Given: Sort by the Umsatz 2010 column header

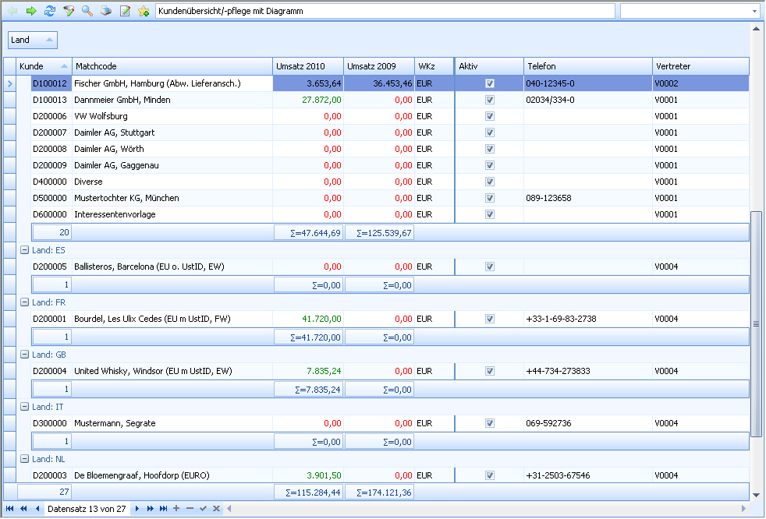Looking at the screenshot, I should coord(308,66).
